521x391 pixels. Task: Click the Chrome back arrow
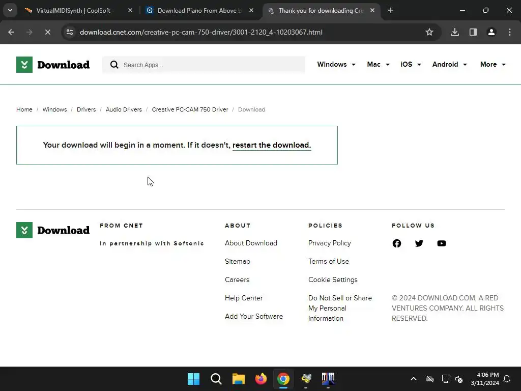click(x=11, y=32)
